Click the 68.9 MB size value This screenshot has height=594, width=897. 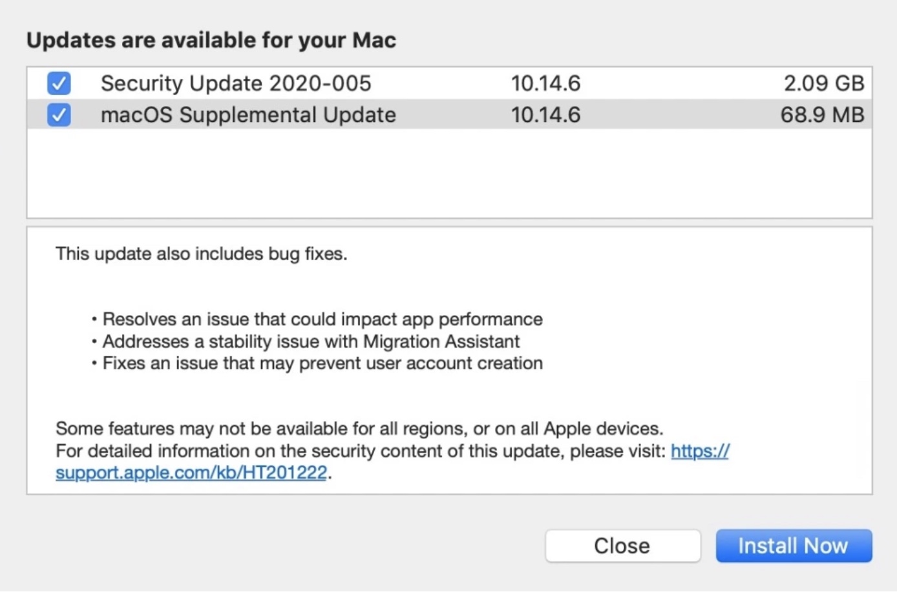click(x=821, y=115)
